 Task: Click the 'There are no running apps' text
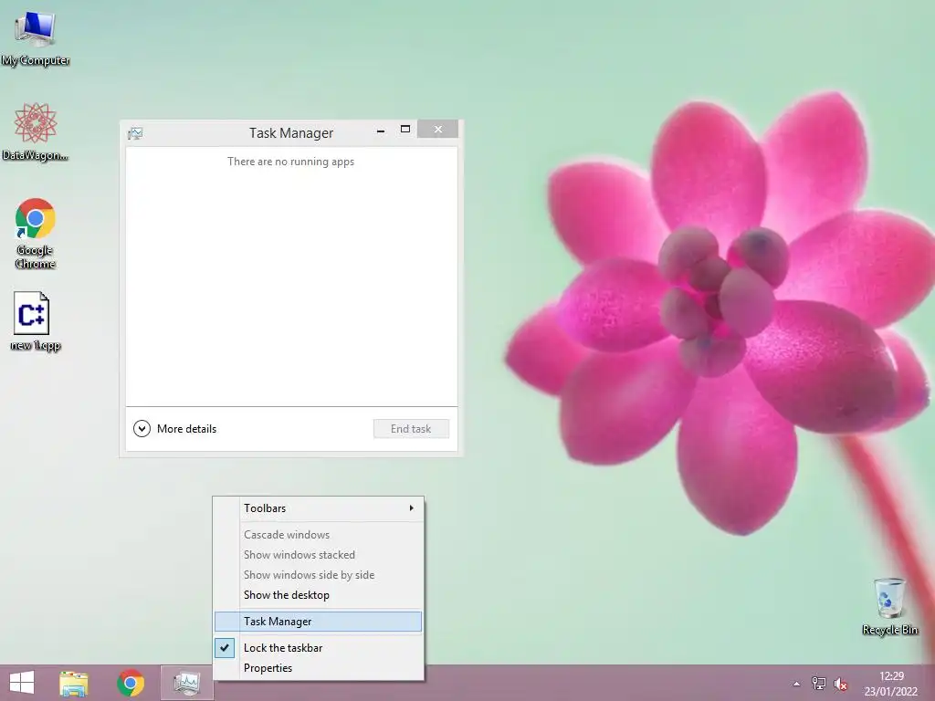point(291,162)
